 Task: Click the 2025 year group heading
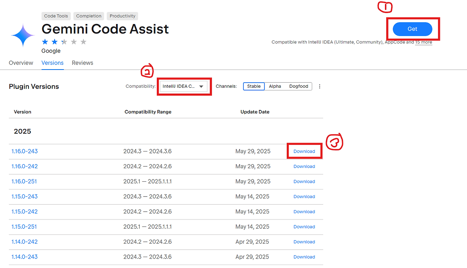coord(23,131)
